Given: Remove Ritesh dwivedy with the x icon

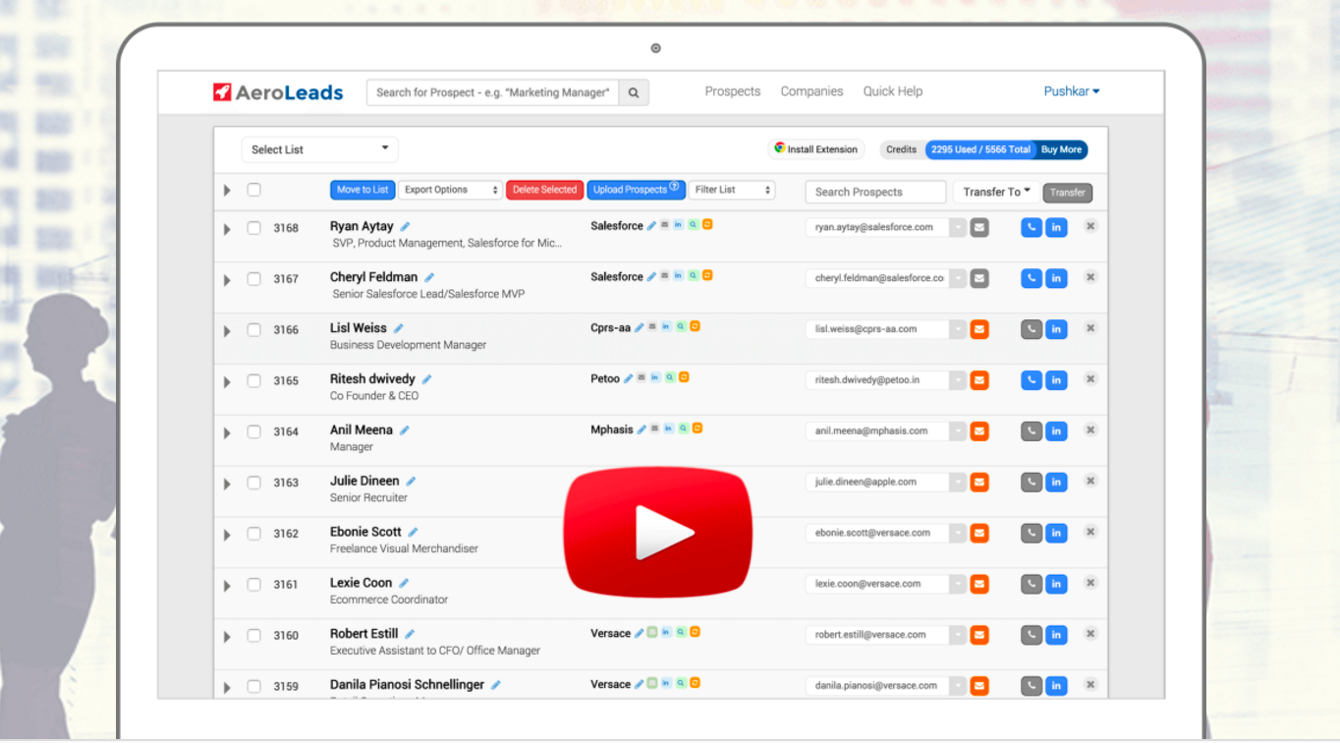Looking at the screenshot, I should coord(1090,379).
